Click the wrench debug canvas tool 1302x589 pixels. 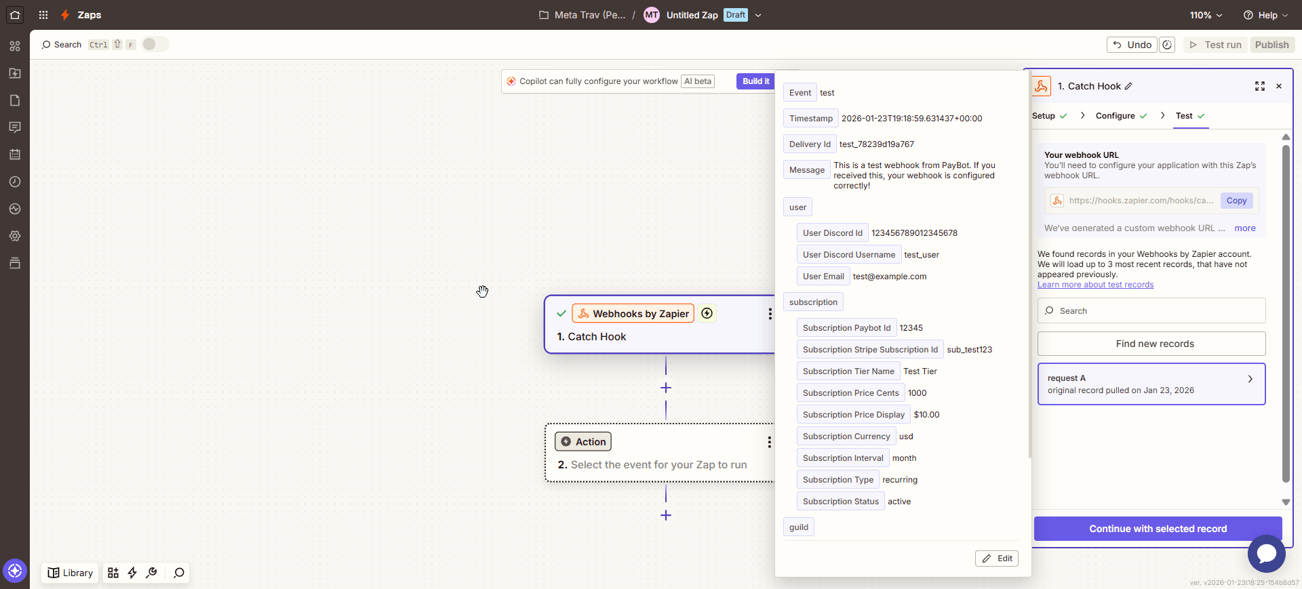click(152, 573)
